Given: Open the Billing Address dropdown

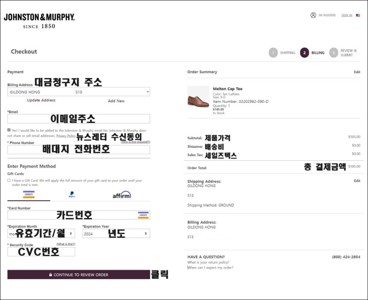Looking at the screenshot, I should point(79,92).
